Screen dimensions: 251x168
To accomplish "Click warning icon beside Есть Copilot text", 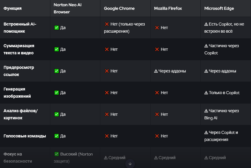I will 206,24.
